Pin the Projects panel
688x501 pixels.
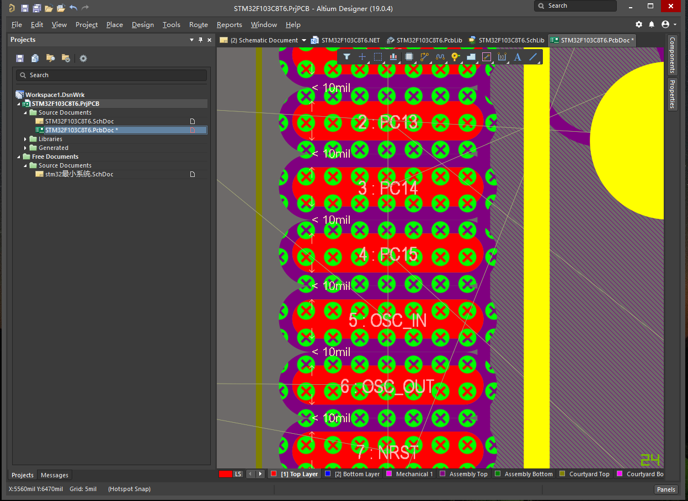[201, 40]
